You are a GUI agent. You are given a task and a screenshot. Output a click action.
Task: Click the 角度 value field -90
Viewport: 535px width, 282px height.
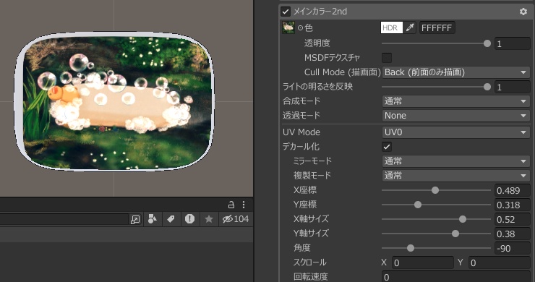[513, 248]
